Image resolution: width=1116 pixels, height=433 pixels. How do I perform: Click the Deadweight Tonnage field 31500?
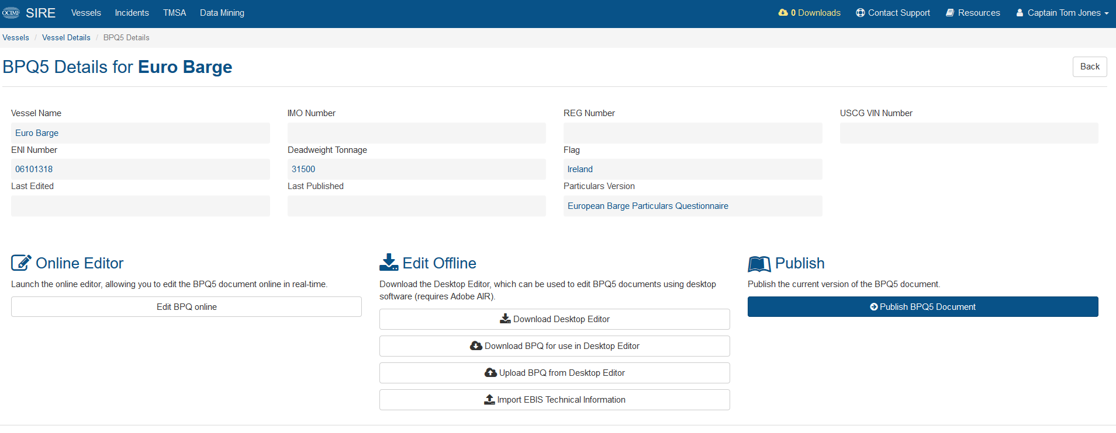pos(417,169)
